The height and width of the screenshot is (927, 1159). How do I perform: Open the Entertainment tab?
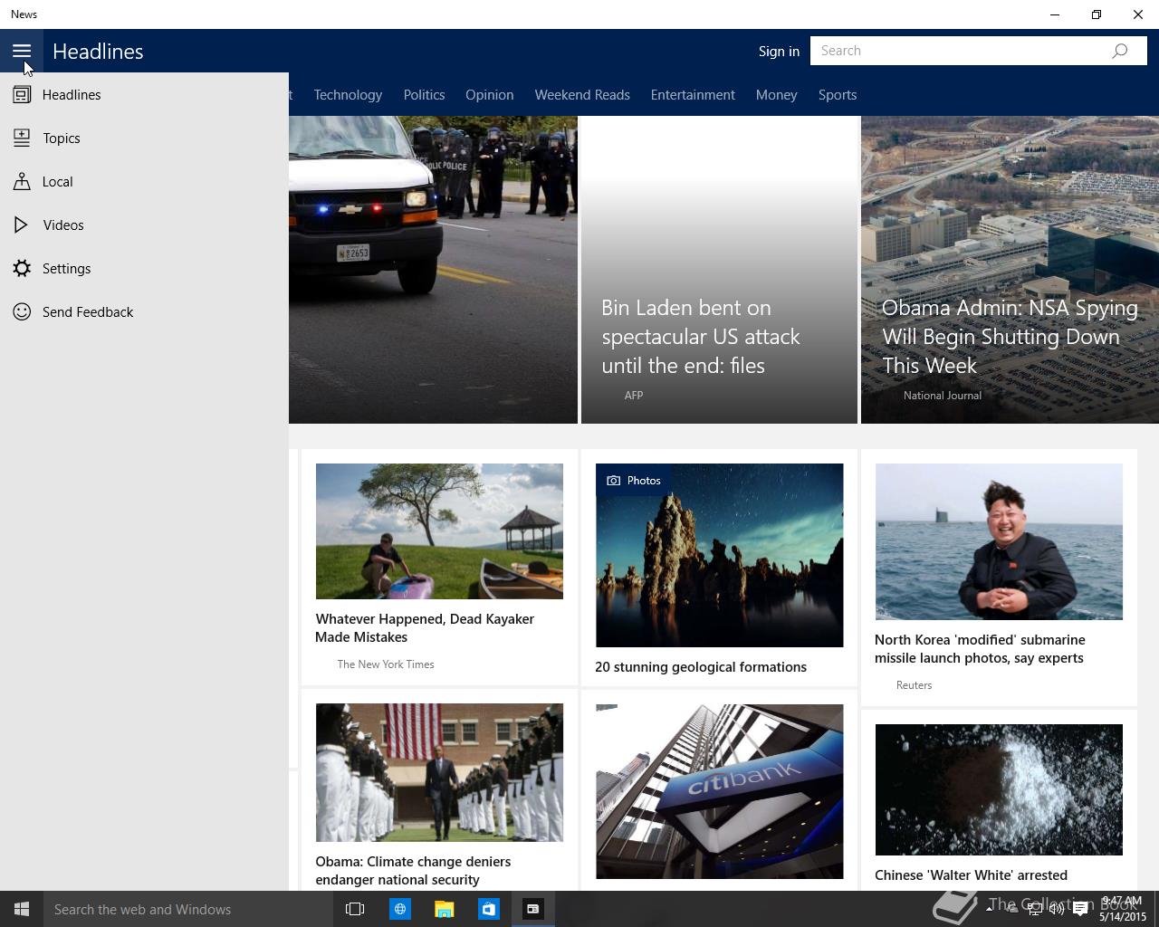693,94
